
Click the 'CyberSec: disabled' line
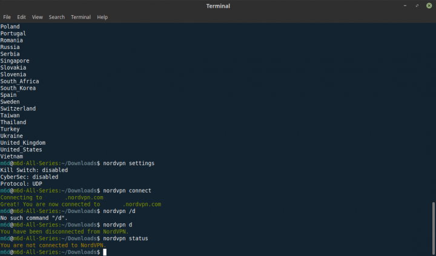point(29,177)
